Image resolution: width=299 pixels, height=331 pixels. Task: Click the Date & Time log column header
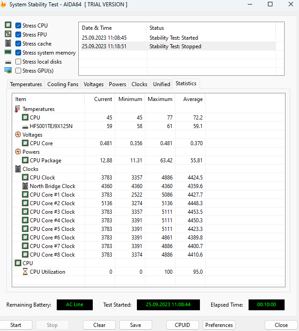click(113, 28)
